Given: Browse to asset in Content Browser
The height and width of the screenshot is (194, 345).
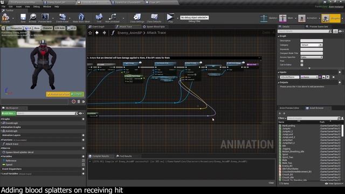Looking at the screenshot, I should 32,17.
